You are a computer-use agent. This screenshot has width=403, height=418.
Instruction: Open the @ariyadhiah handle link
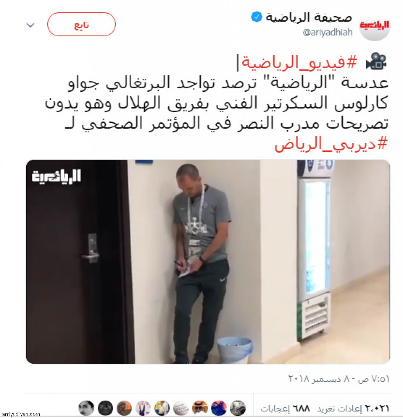tap(327, 33)
